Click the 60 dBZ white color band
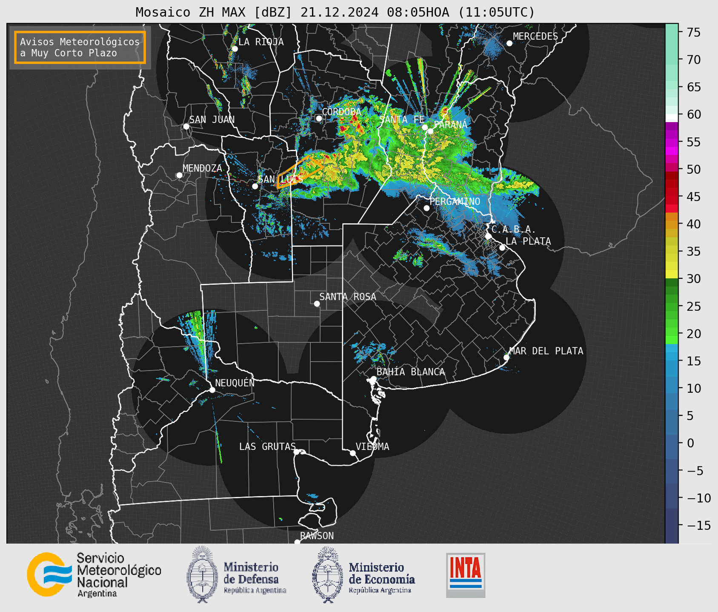 click(672, 118)
